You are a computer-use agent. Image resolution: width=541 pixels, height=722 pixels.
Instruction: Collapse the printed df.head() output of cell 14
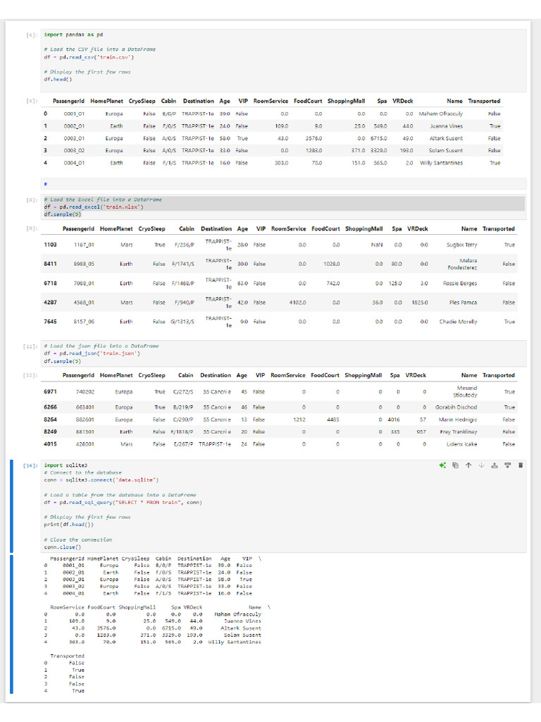tap(12, 625)
